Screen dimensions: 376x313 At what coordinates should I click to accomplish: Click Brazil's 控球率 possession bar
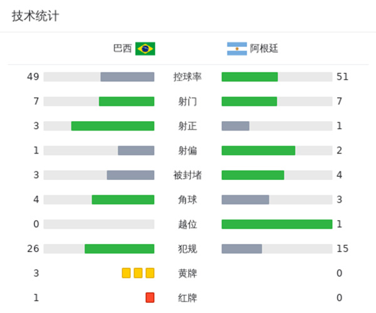tap(127, 77)
